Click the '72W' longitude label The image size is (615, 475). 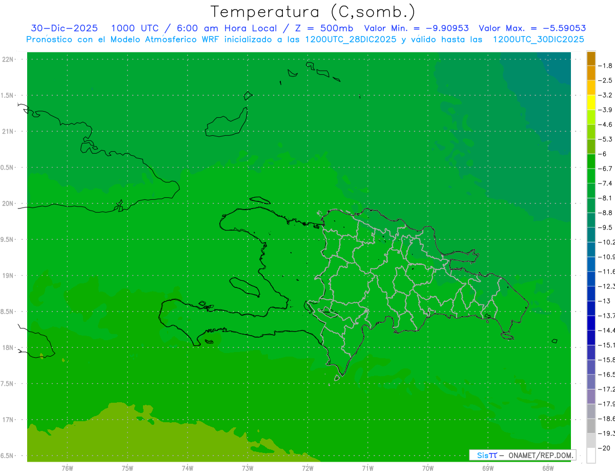coord(307,468)
